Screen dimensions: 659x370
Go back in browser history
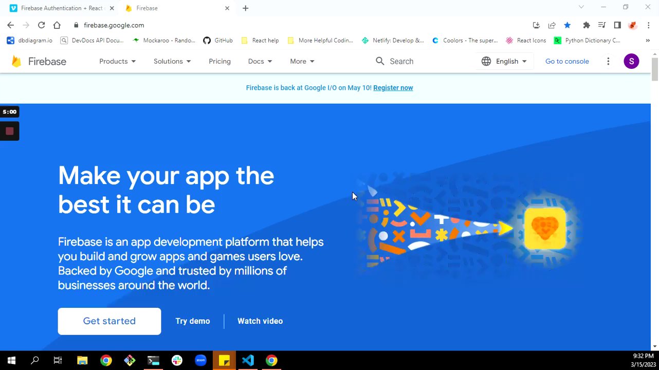click(11, 25)
